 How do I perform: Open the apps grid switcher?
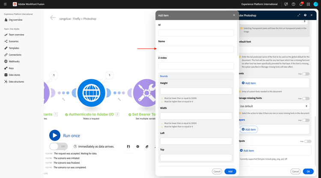[308, 4]
